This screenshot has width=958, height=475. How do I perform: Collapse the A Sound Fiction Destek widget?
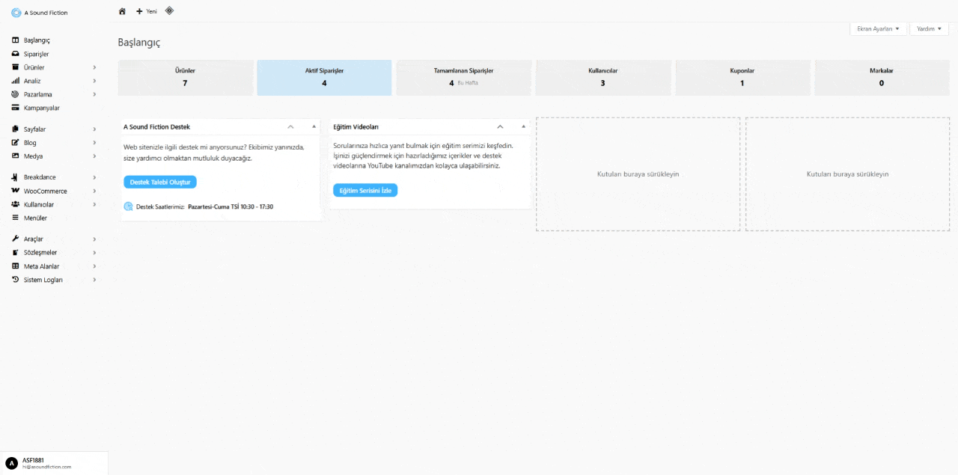[290, 126]
